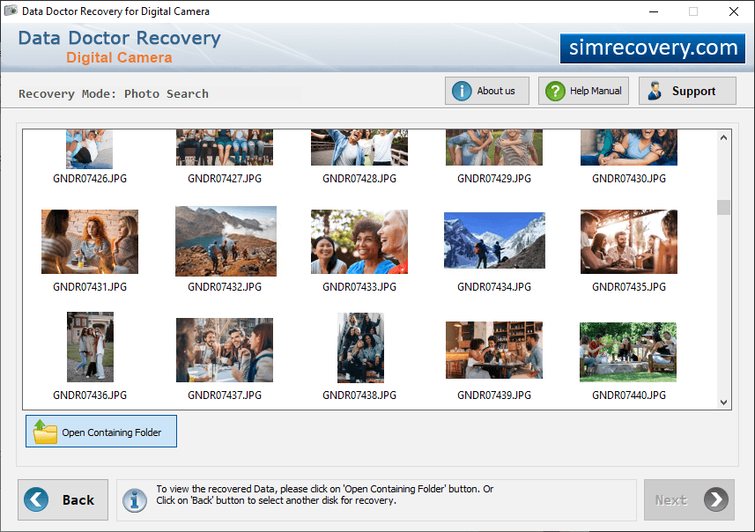Select park picnic thumbnail GNDR07440.JPG

(x=628, y=352)
